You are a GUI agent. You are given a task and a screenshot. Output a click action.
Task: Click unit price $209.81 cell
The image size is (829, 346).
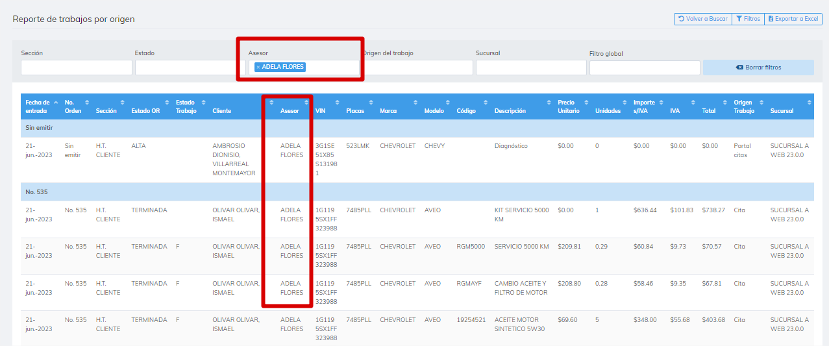[x=569, y=247]
